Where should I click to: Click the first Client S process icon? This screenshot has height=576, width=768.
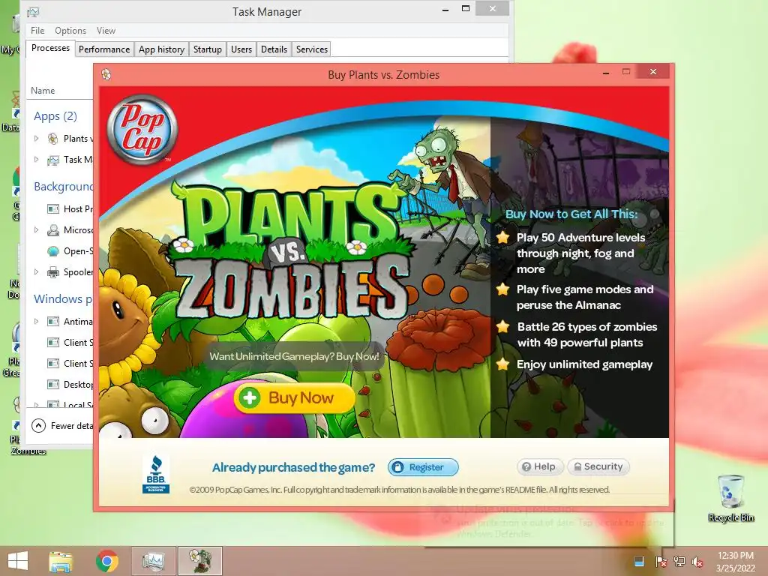pyautogui.click(x=53, y=342)
